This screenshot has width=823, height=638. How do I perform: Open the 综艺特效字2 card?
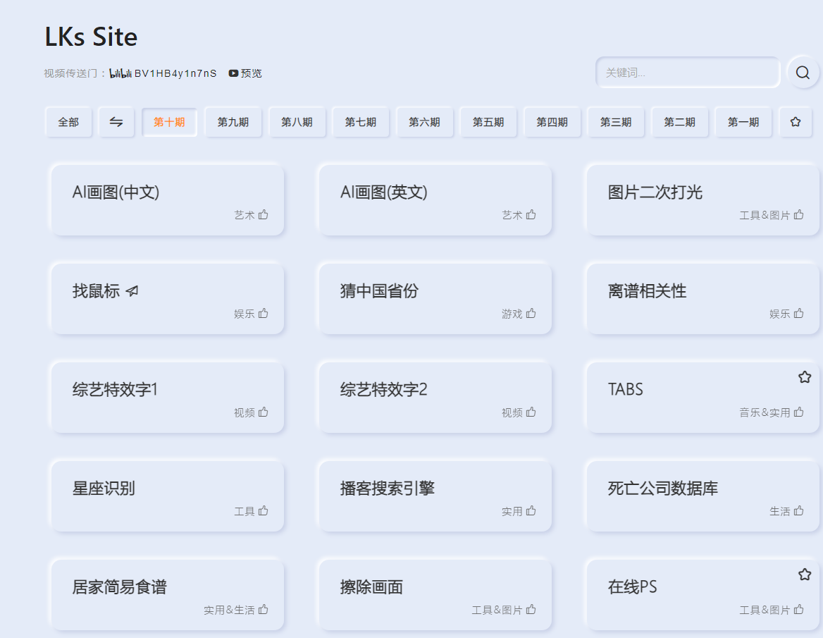tap(435, 398)
